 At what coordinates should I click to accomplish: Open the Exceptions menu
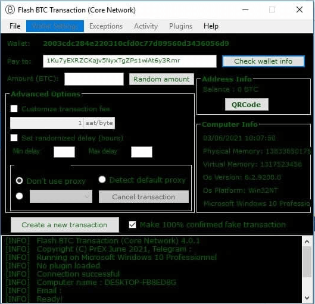coord(106,26)
